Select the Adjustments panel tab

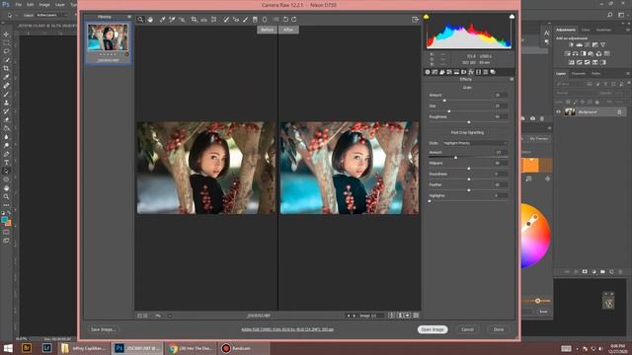(x=566, y=30)
